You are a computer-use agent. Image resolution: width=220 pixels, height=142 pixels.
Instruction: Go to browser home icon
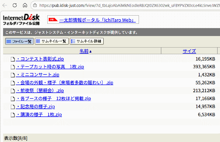[25, 5]
